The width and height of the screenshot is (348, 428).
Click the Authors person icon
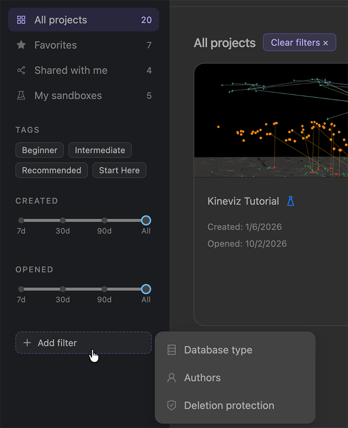[x=172, y=378]
